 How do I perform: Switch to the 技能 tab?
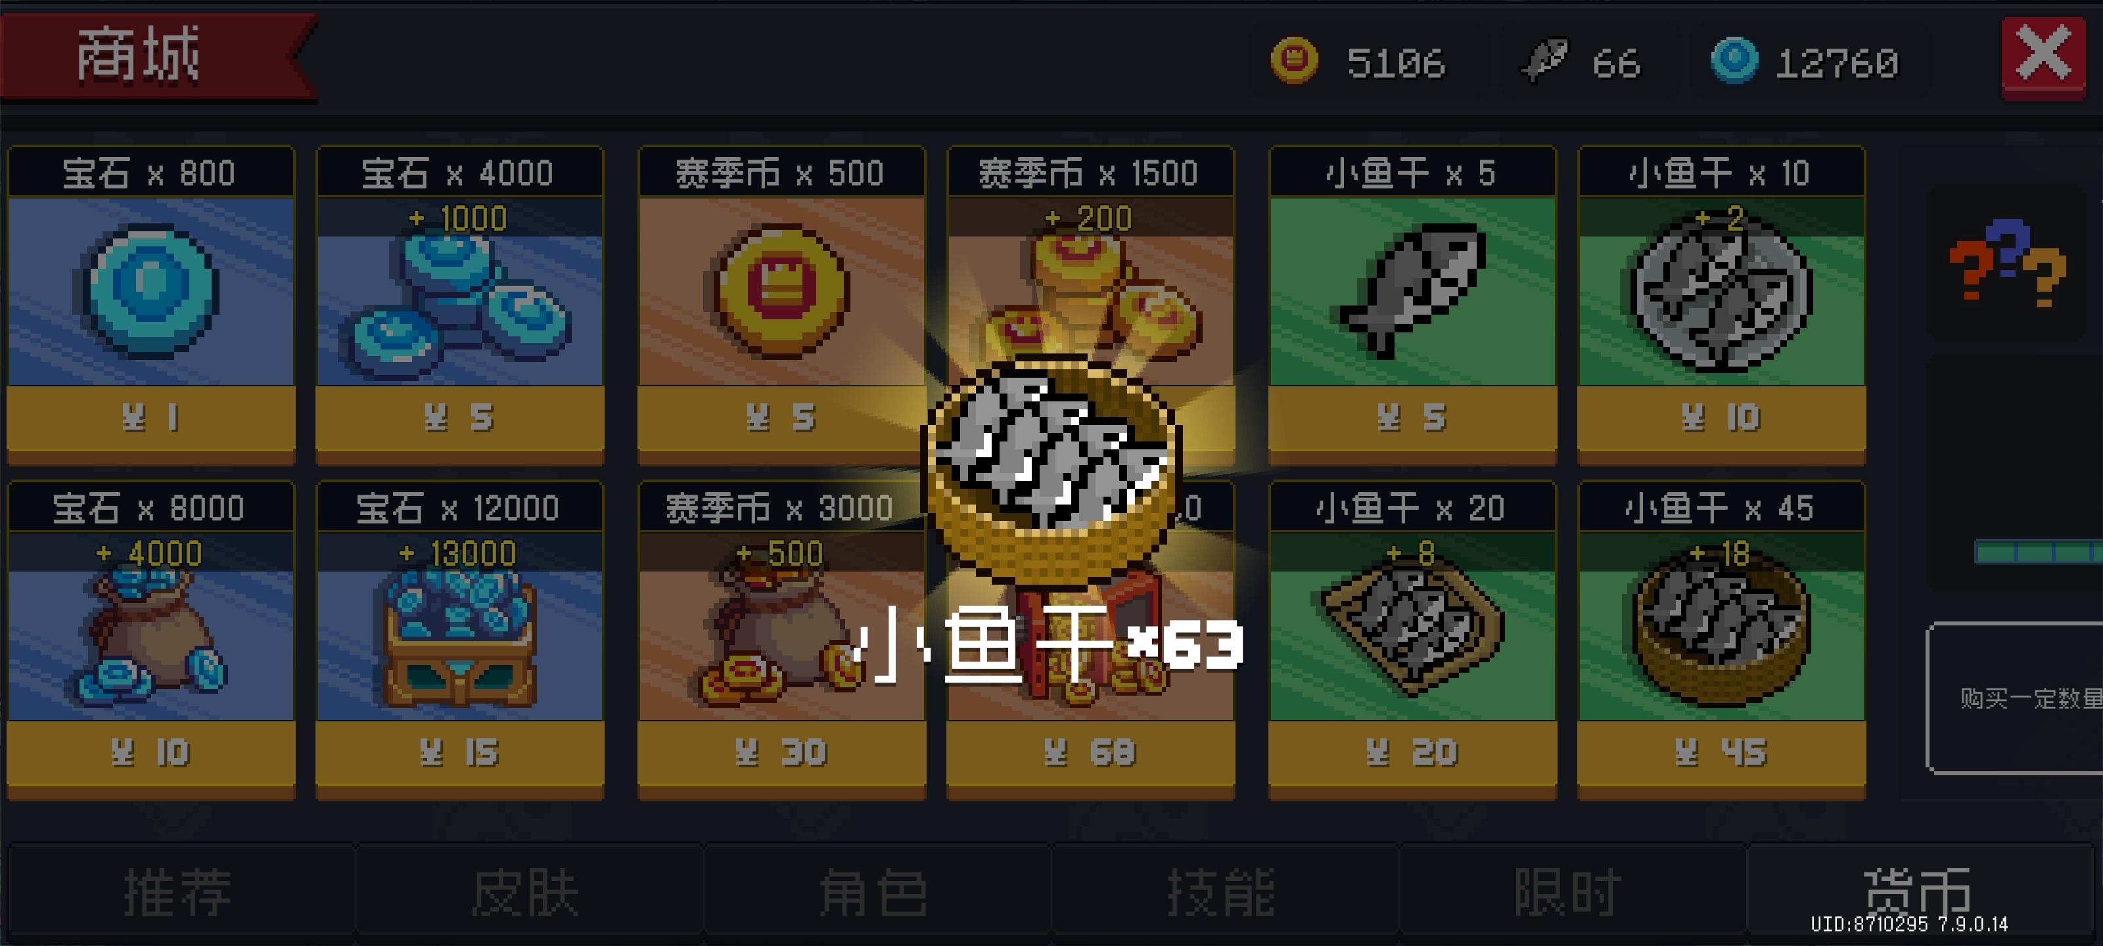click(1222, 891)
